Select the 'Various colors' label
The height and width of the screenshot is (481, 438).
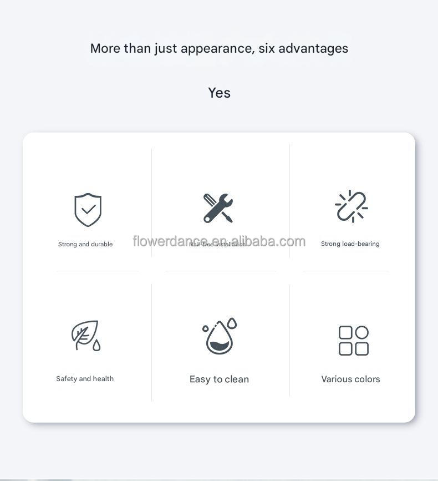[351, 379]
